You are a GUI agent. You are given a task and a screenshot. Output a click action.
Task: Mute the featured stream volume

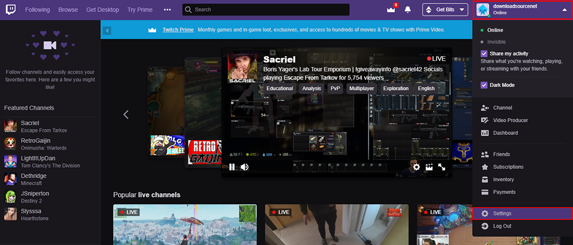pos(245,167)
